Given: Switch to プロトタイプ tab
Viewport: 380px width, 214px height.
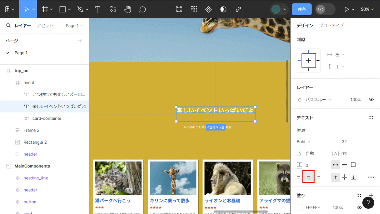Looking at the screenshot, I should point(331,25).
